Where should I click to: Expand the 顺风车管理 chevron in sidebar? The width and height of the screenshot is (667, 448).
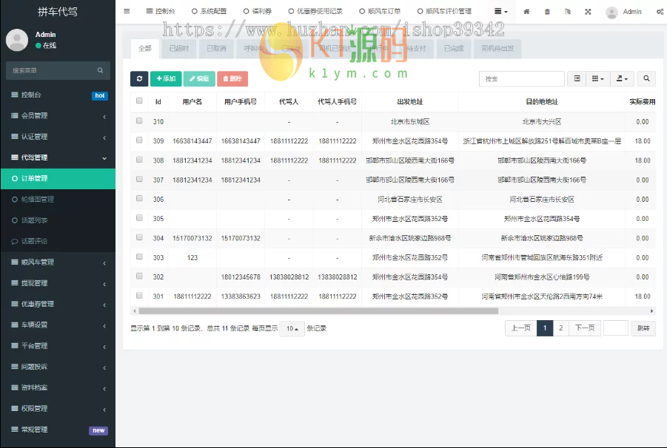(104, 263)
